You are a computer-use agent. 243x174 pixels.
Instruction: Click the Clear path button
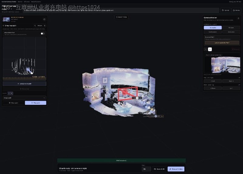point(14,103)
